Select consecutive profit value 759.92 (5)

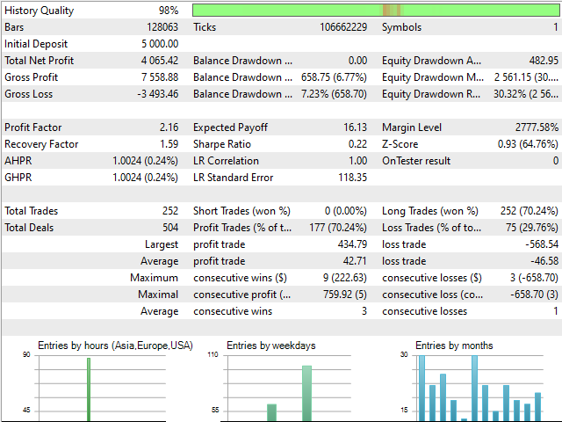click(x=345, y=295)
